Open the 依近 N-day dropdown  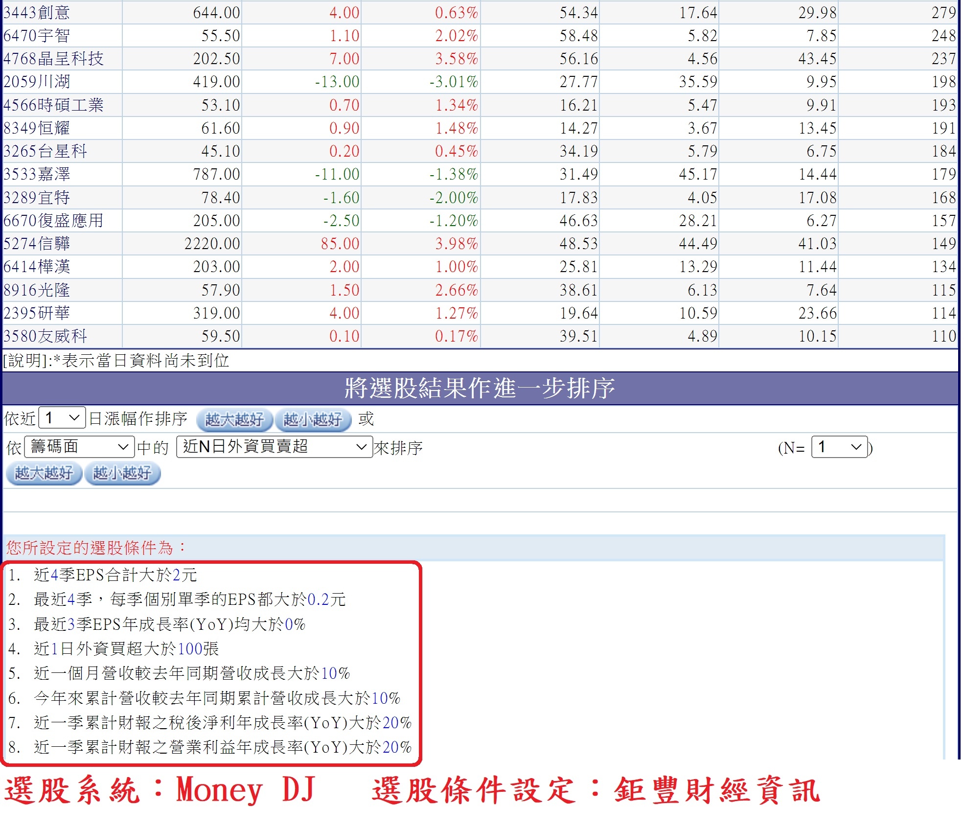pyautogui.click(x=62, y=418)
